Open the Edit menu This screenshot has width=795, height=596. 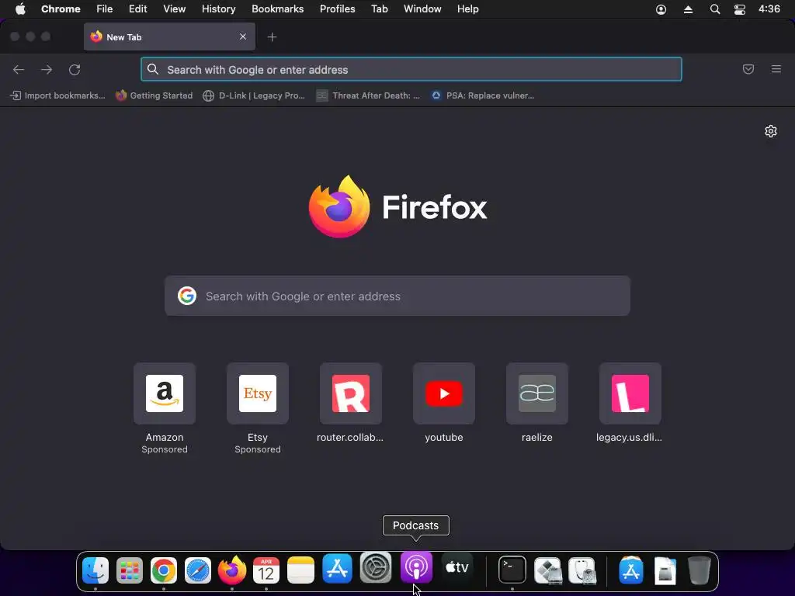pos(138,9)
